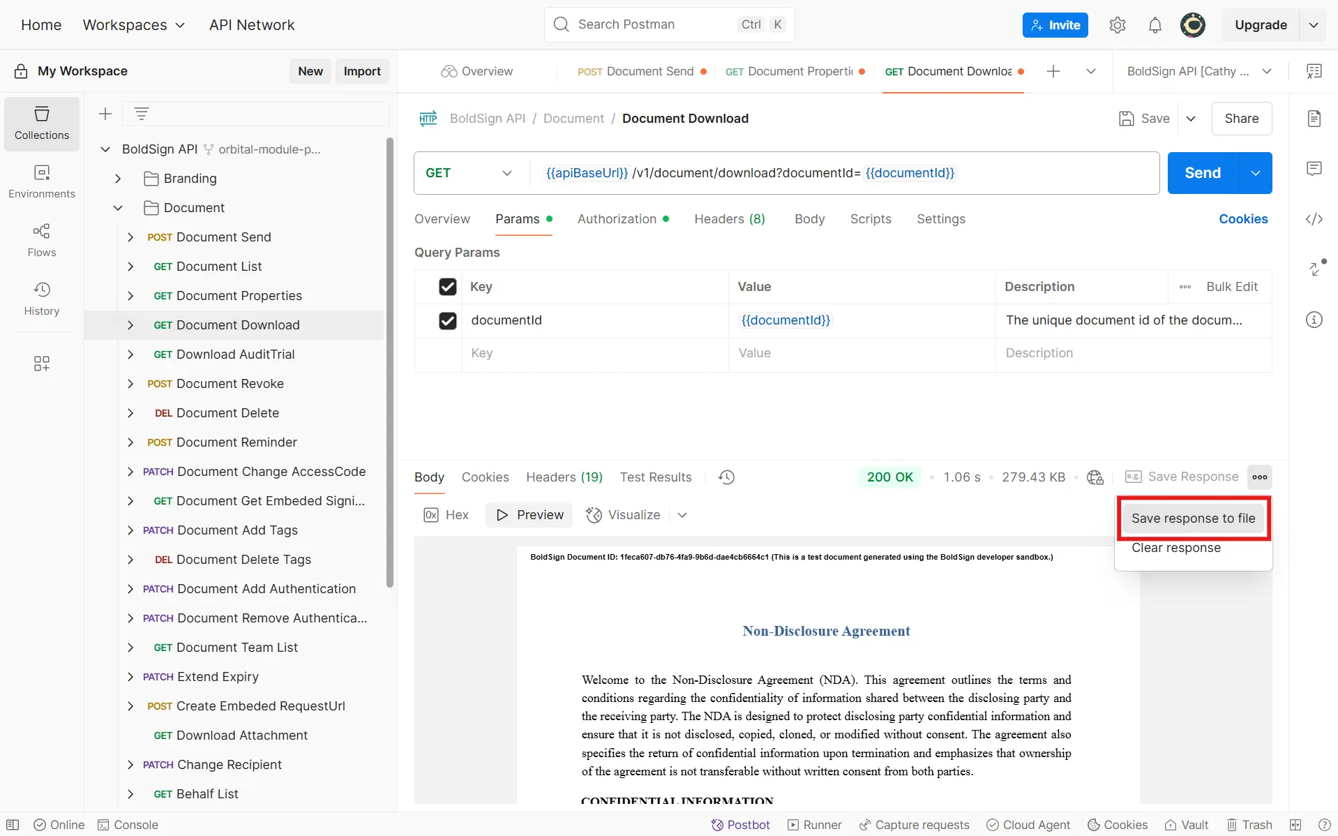Open Trash in the status bar

click(x=1249, y=825)
